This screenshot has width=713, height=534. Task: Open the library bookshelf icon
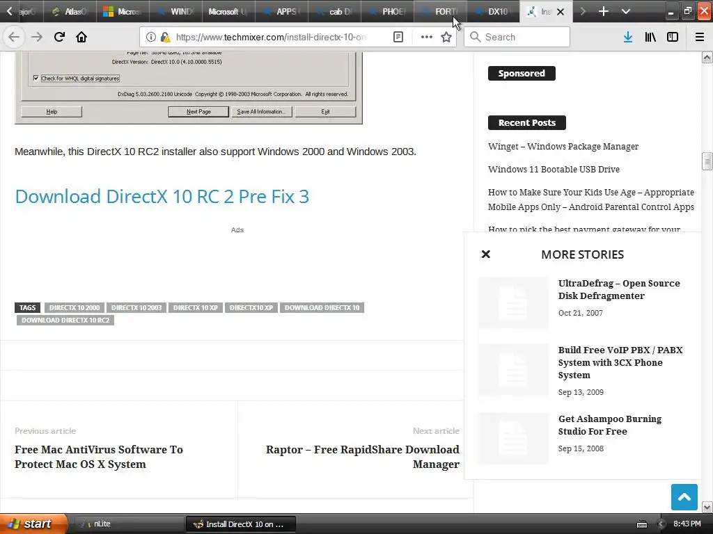coord(650,37)
